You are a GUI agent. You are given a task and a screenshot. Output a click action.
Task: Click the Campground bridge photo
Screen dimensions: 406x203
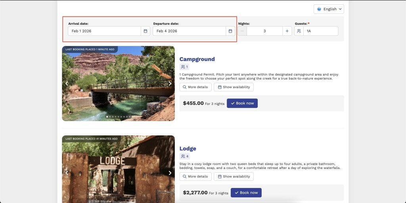coord(118,83)
